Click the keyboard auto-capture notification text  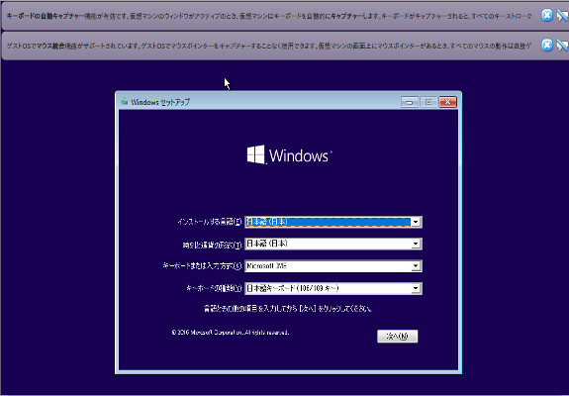[269, 16]
